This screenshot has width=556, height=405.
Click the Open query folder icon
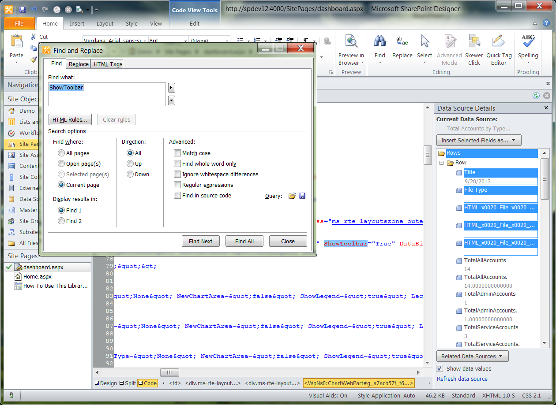click(292, 196)
